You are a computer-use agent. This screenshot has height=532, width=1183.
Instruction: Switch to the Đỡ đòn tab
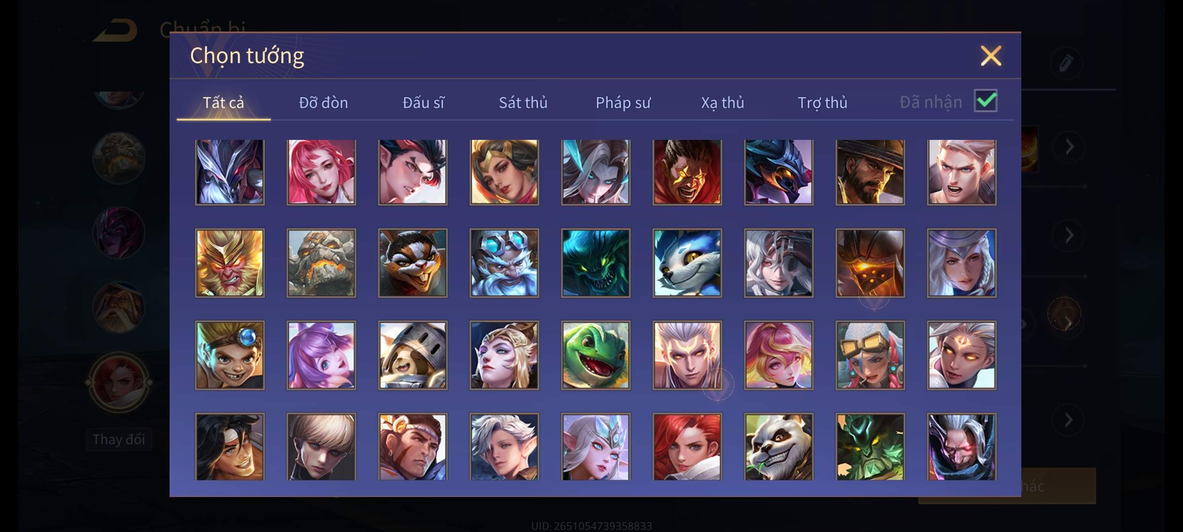323,102
